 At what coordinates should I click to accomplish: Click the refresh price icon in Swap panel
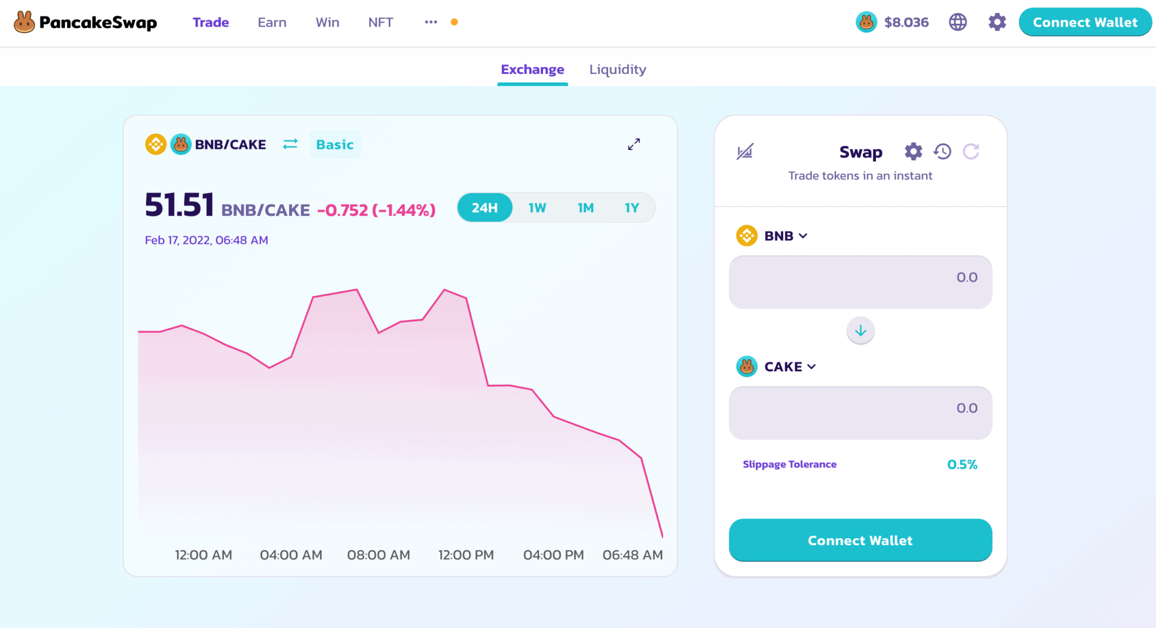[971, 151]
